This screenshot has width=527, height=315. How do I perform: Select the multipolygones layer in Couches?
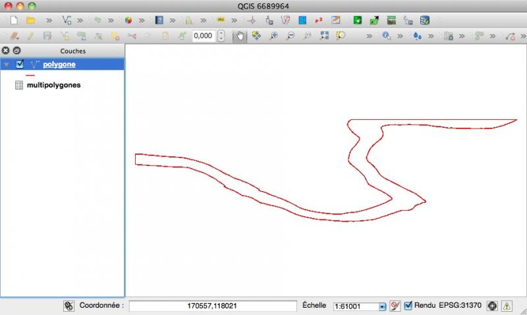click(53, 85)
